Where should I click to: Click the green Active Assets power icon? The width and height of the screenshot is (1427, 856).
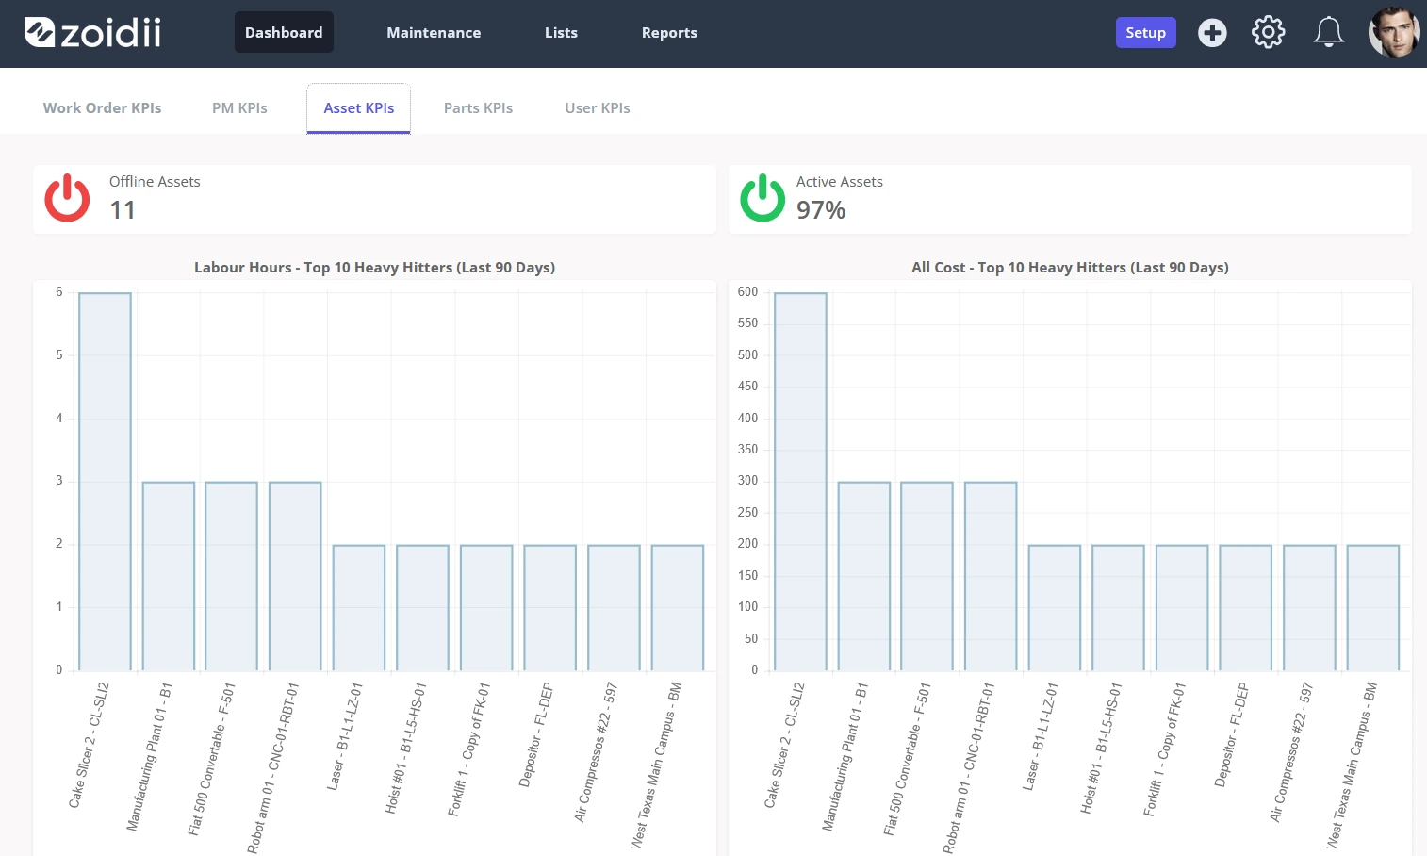pos(763,198)
